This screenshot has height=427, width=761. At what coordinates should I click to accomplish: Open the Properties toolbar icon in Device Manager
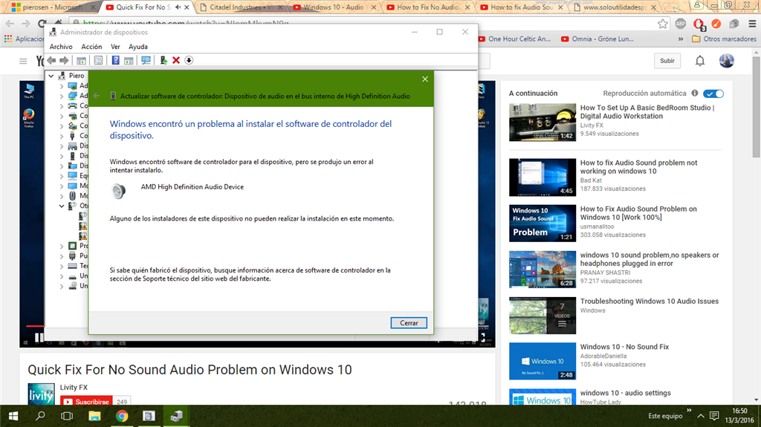point(99,60)
